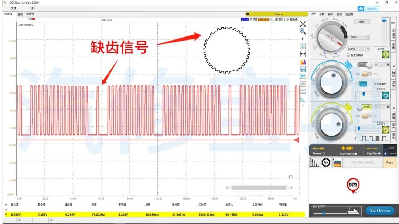Click the chA voltage rotary knob
Image resolution: width=399 pixels, height=224 pixels.
pyautogui.click(x=331, y=82)
